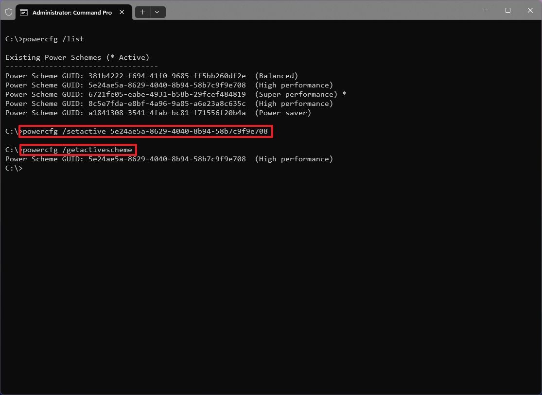542x395 pixels.
Task: Click the window close icon at top right
Action: (x=530, y=10)
